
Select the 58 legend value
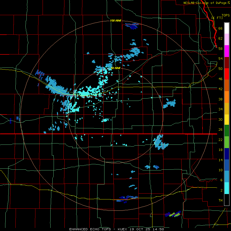click(x=220, y=49)
